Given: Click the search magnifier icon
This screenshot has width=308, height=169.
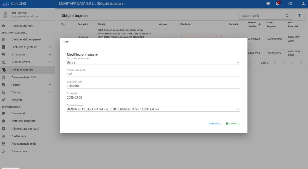Looking at the screenshot, I should 287,16.
